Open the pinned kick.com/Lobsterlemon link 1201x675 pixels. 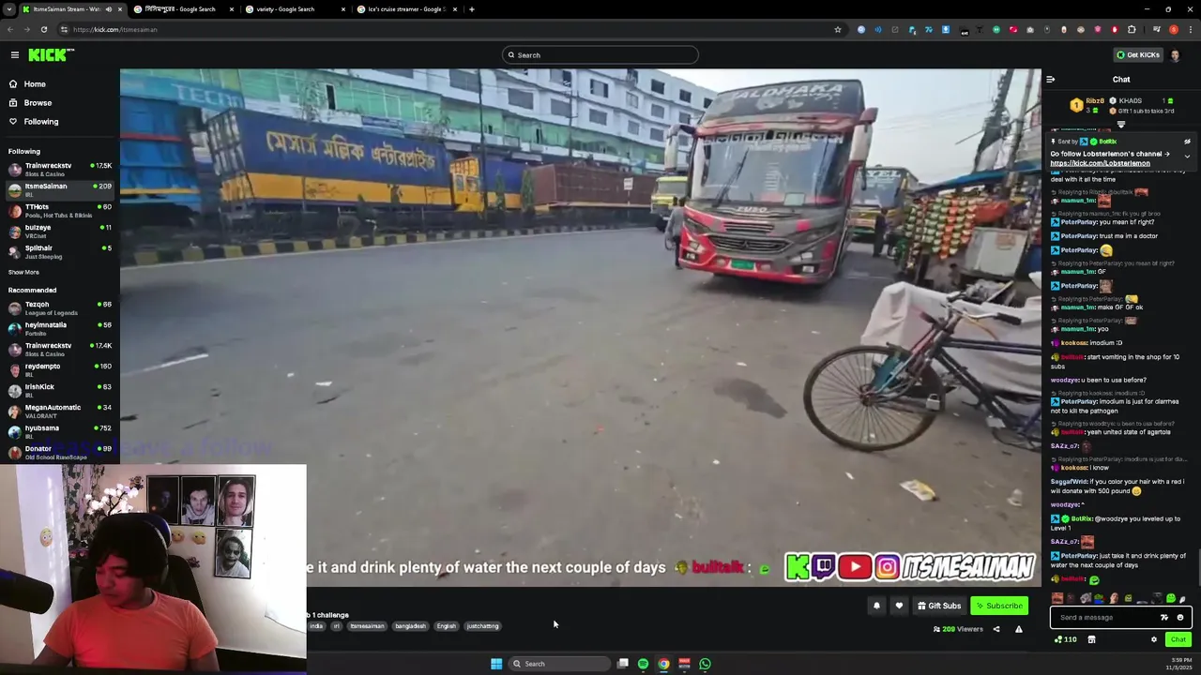1100,163
